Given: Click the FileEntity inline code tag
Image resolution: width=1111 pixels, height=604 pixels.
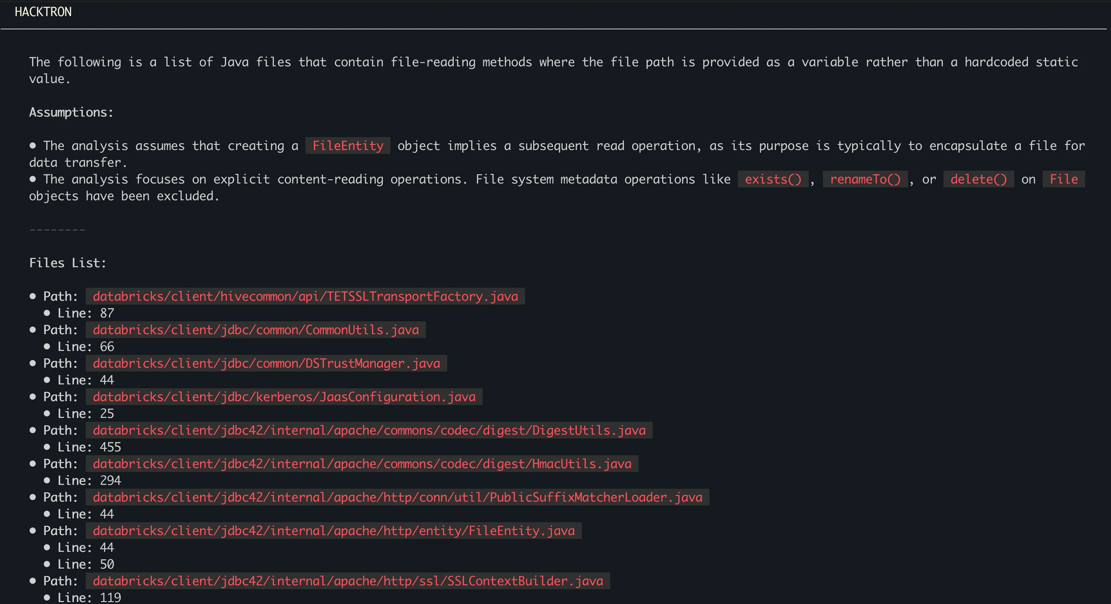Looking at the screenshot, I should coord(348,146).
